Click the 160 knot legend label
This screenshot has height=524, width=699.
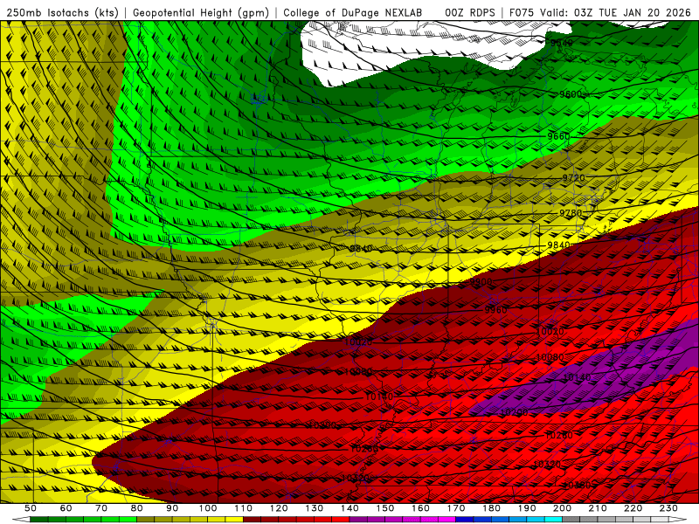(421, 508)
